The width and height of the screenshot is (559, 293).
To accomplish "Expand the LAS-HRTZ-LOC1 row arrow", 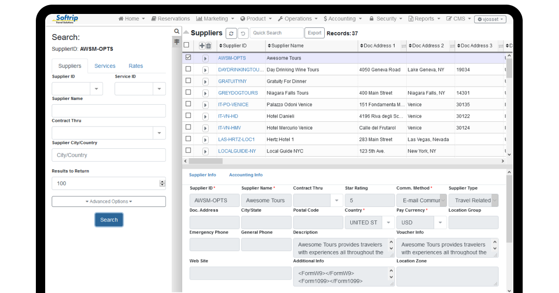I will [x=205, y=140].
